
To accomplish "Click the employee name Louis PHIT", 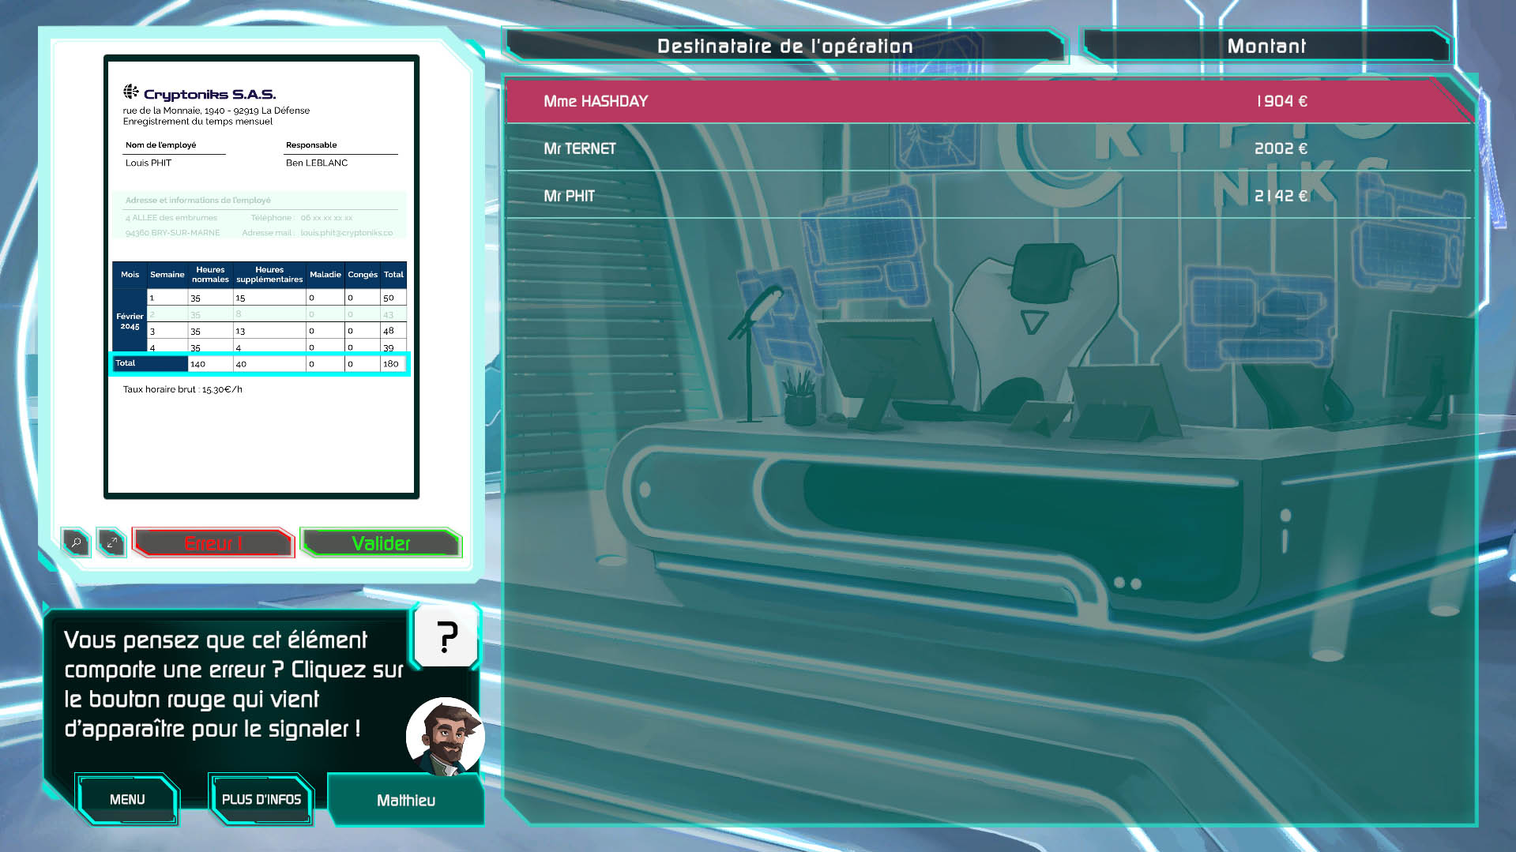I will tap(149, 163).
